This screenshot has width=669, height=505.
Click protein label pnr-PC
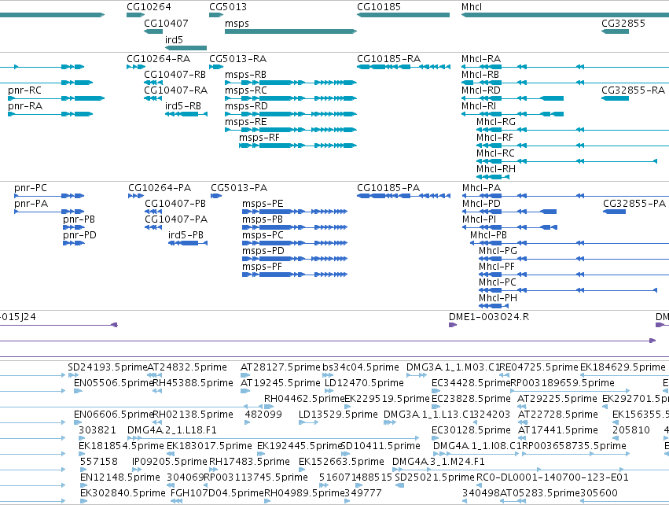coord(31,188)
